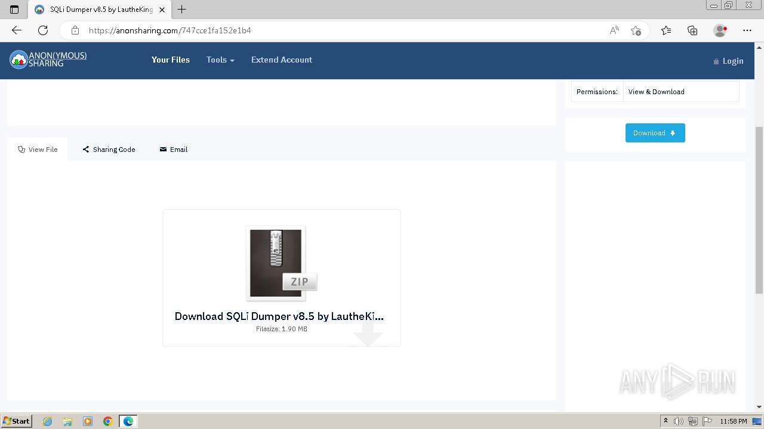Open Chrome from the taskbar
The height and width of the screenshot is (429, 764).
tap(108, 421)
